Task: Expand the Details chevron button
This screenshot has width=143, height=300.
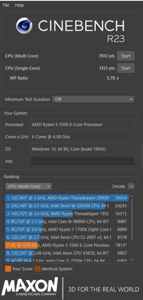Action: click(x=131, y=186)
